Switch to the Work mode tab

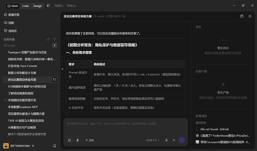[13, 6]
